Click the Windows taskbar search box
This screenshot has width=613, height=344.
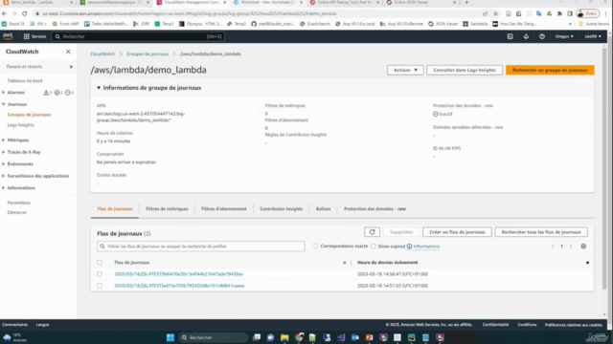tap(214, 337)
